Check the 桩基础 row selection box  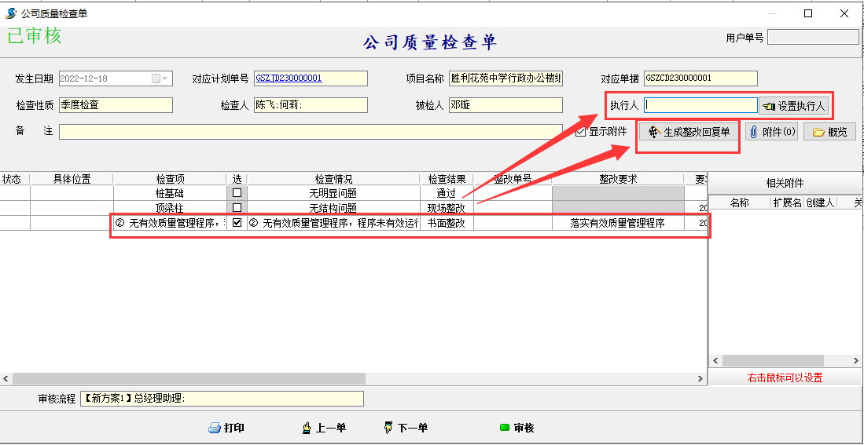point(237,193)
